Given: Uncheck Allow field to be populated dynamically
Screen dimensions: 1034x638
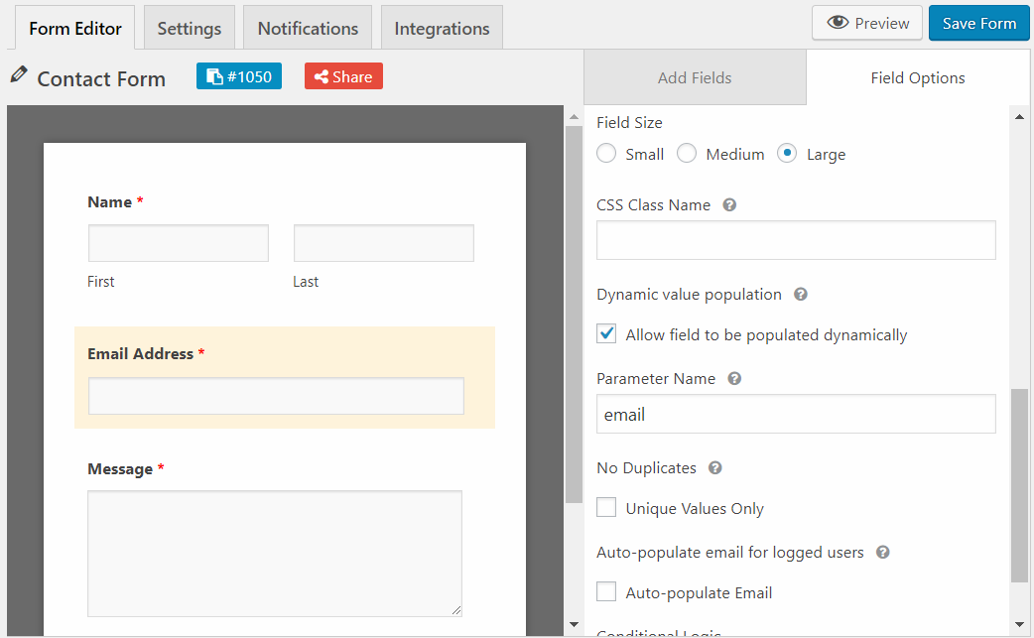Looking at the screenshot, I should pyautogui.click(x=606, y=333).
